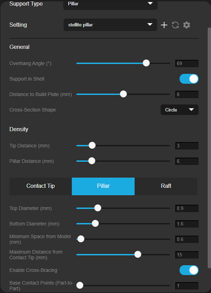Click the Bottom Diameter value field
Viewport: 211px width, 293px height.
click(x=187, y=224)
